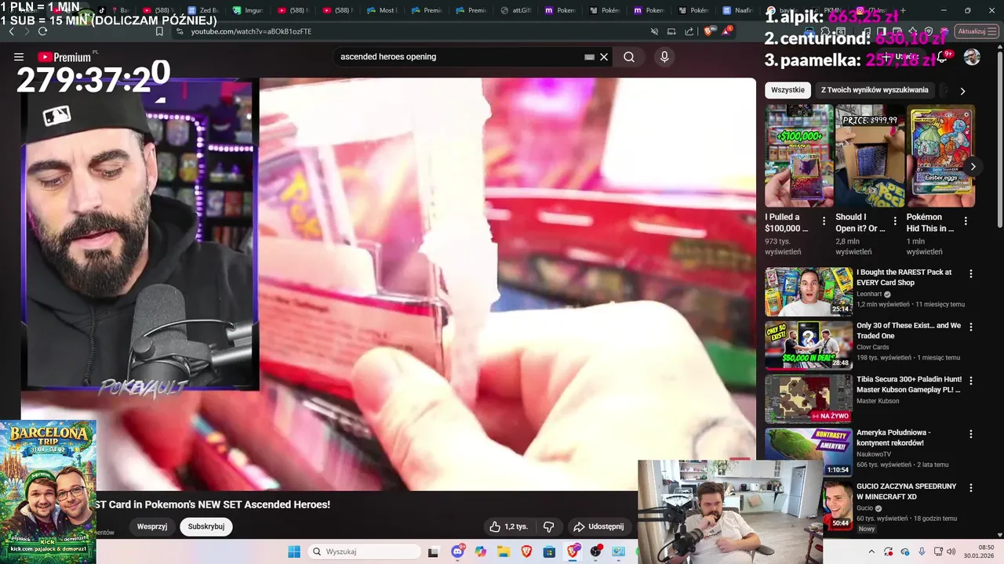Click the 25:14 RAREST Pack thumbnail

pyautogui.click(x=809, y=291)
